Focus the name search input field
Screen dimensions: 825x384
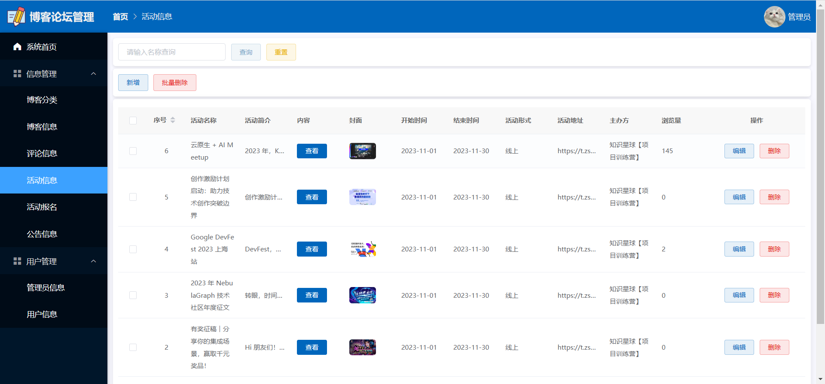171,52
